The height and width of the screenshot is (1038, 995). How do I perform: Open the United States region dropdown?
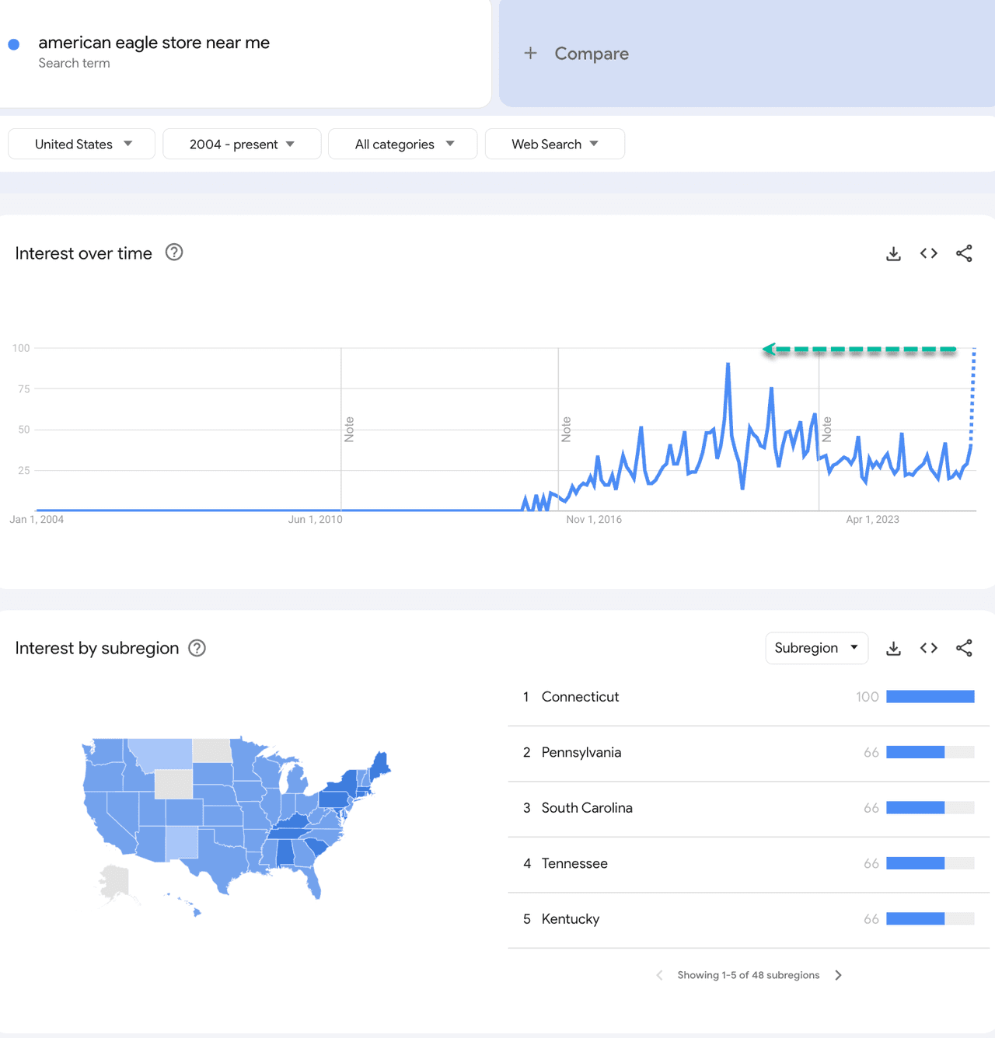(82, 144)
